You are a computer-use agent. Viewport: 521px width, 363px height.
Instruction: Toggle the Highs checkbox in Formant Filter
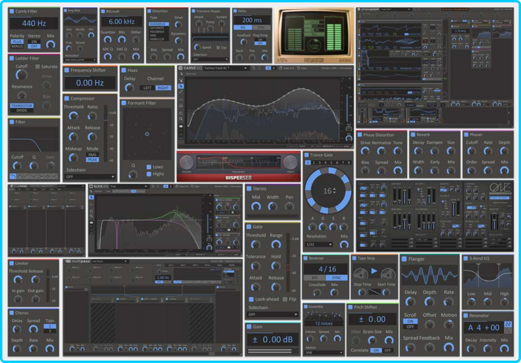coord(149,174)
